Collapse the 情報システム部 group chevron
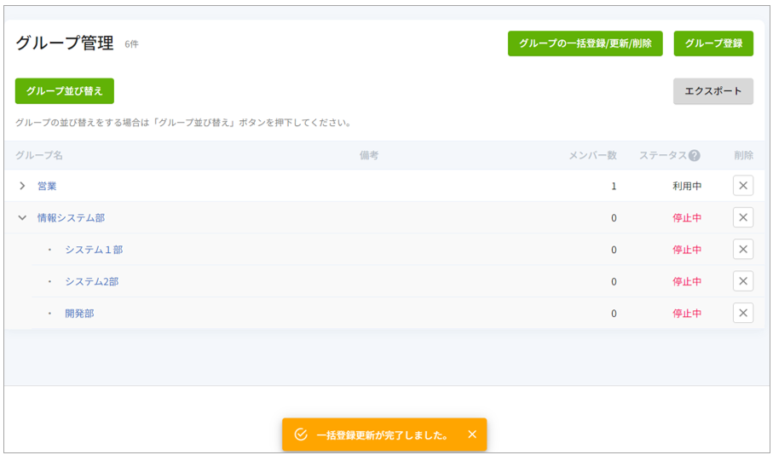773x455 pixels. pos(22,217)
